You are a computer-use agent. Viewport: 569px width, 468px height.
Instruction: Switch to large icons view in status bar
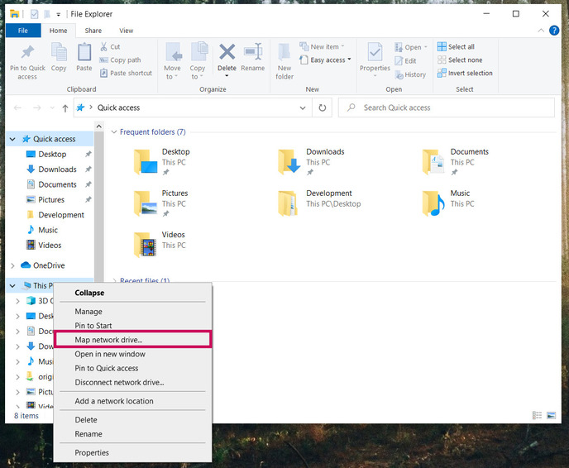coord(551,415)
